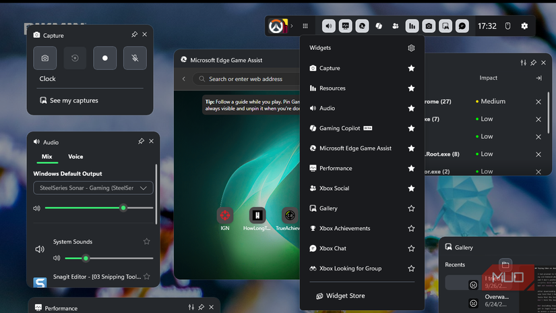
Task: Toggle microphone while recording in Capture
Action: 135,58
